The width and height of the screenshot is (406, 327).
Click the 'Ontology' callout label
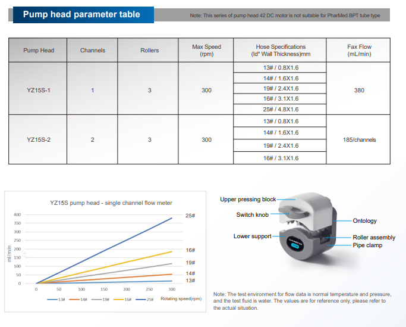364,221
